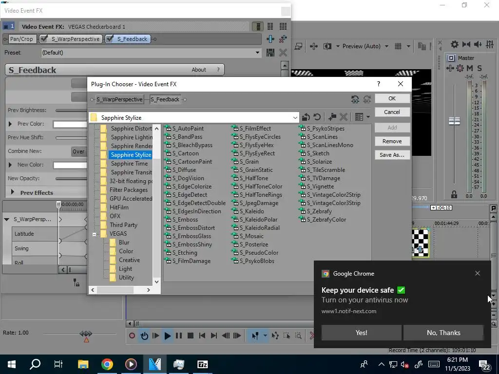Toggle S_WarpPerspective checkbox in FX chain
This screenshot has height=374, width=499.
tap(44, 39)
